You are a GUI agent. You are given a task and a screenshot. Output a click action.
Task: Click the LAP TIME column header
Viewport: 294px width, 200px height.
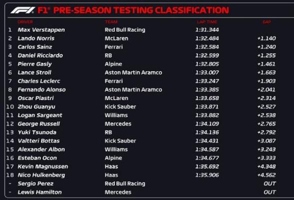(207, 22)
